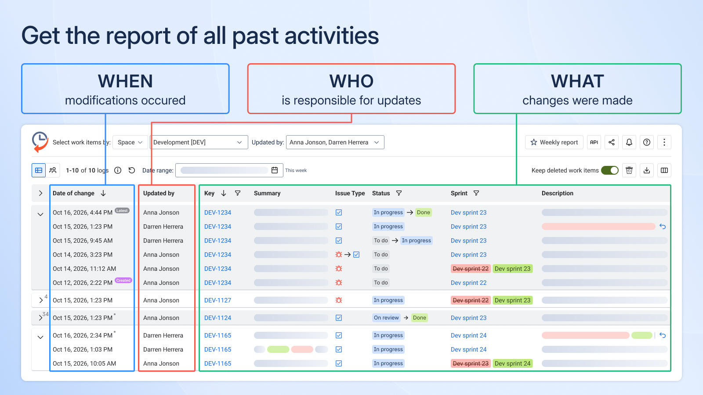Screen dimensions: 703x395
Task: Open the Development [DEV] dropdown
Action: pos(199,142)
